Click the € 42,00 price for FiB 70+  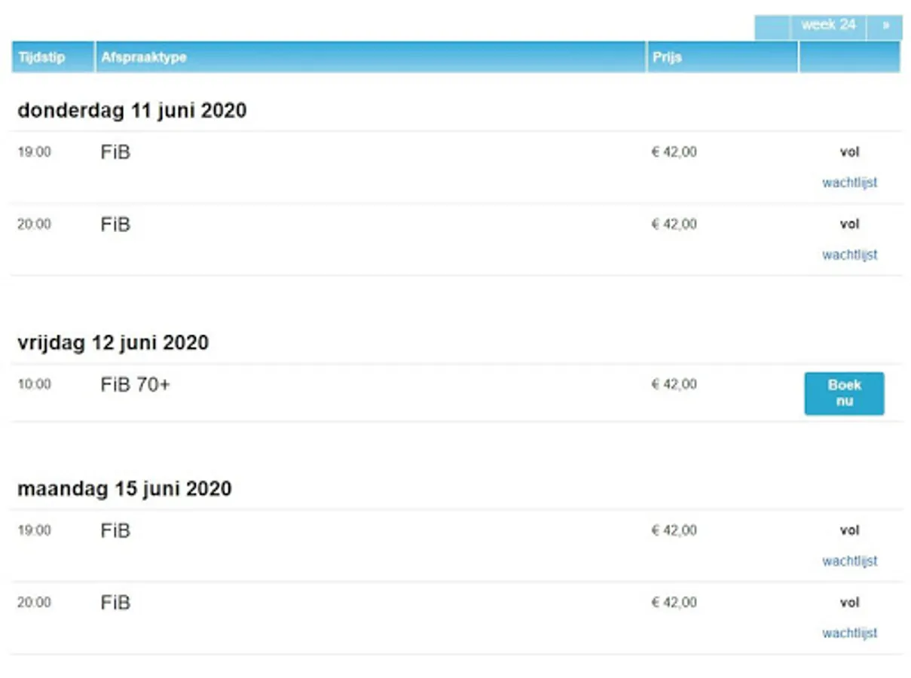point(674,384)
